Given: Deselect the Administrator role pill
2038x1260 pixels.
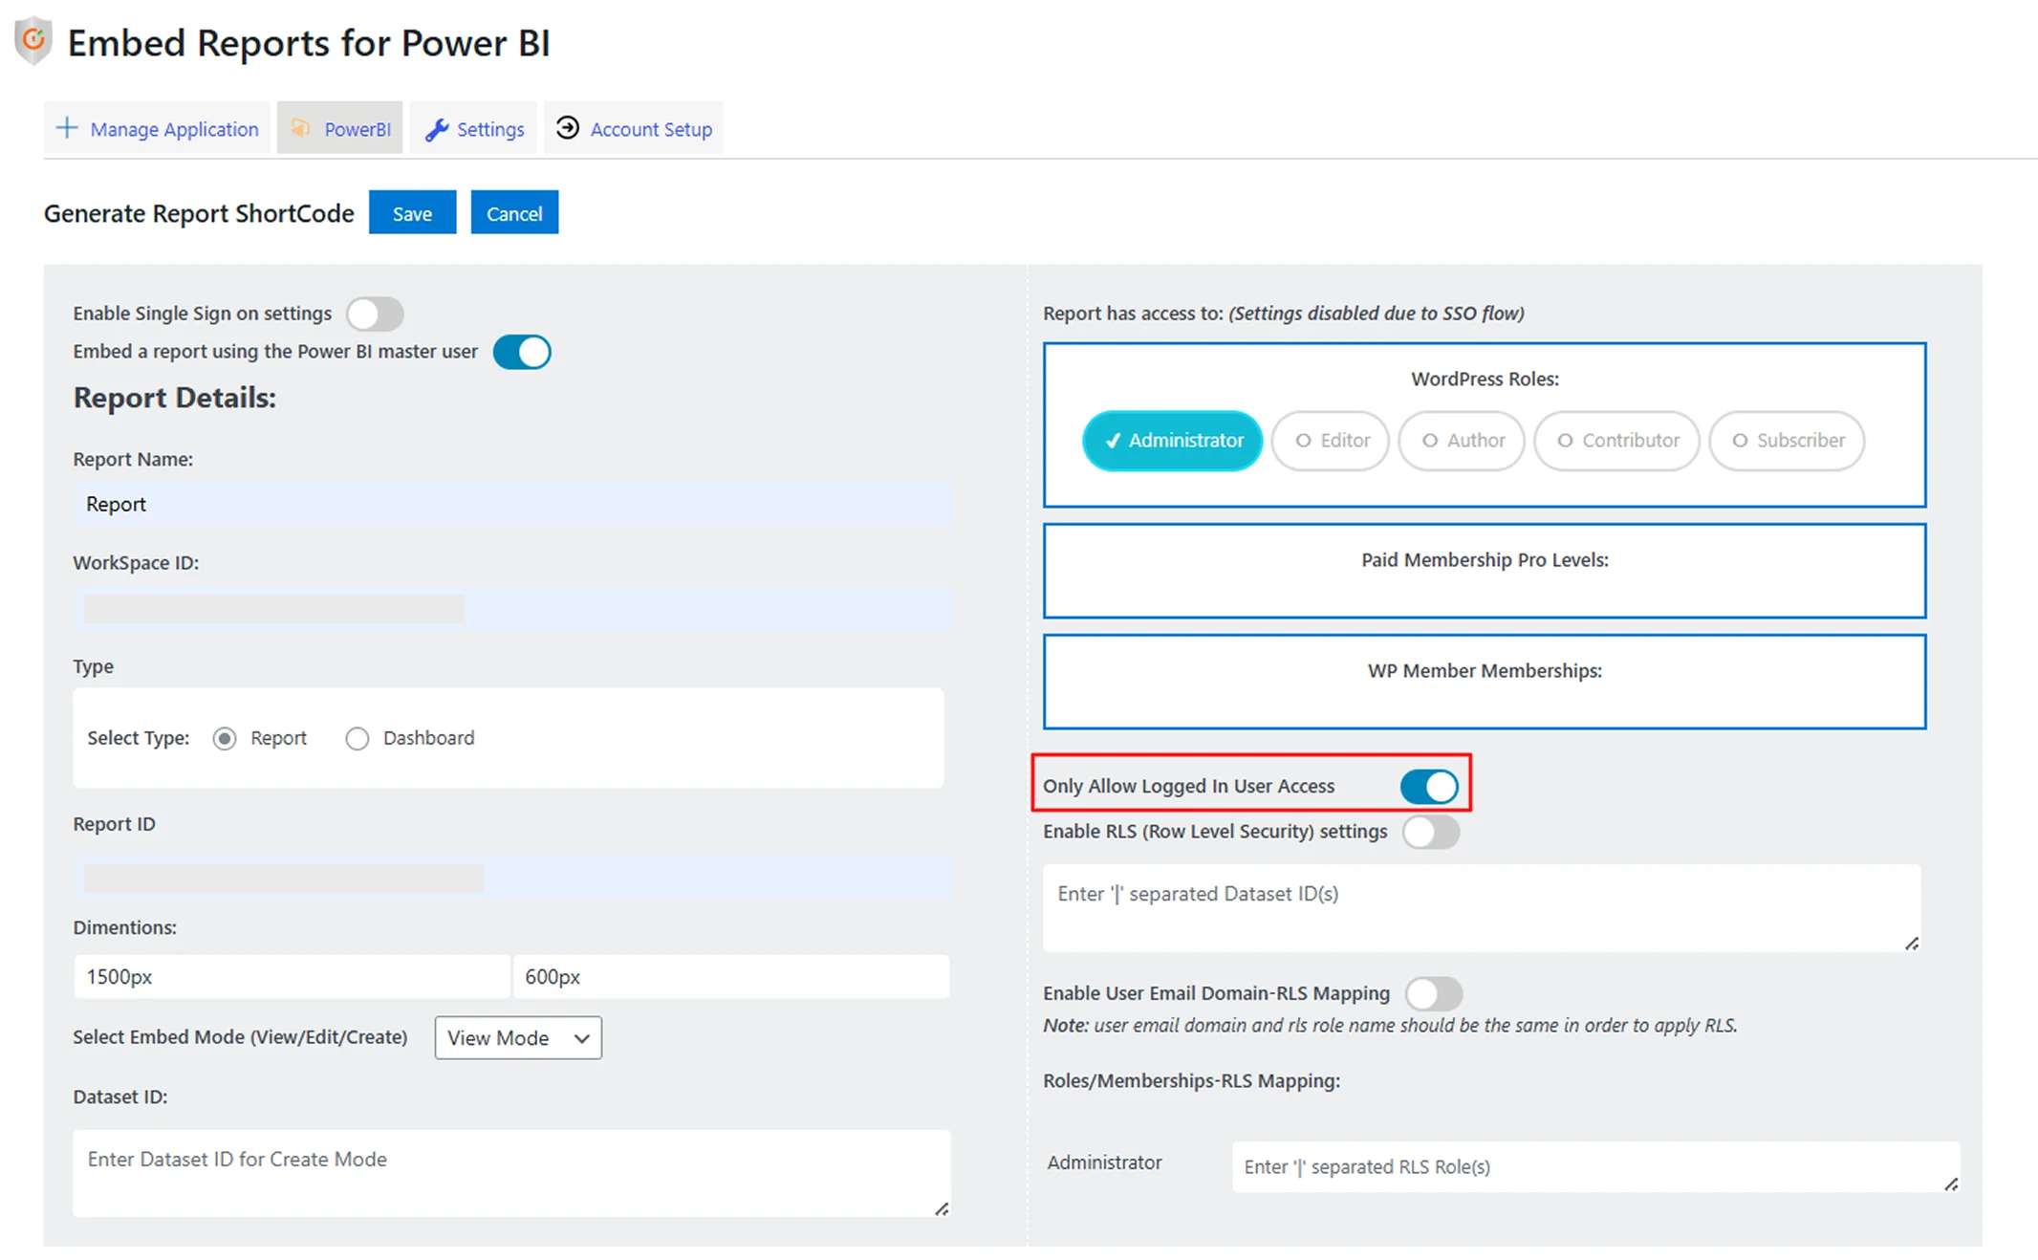Looking at the screenshot, I should (1172, 441).
